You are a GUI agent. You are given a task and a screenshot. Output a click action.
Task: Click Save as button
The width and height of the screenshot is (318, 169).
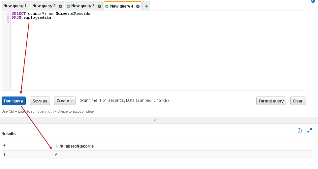pos(40,101)
